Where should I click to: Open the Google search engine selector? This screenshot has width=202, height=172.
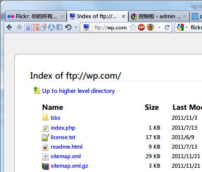click(x=182, y=27)
